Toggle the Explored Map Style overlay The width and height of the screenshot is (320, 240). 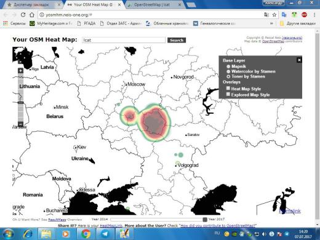click(x=228, y=94)
